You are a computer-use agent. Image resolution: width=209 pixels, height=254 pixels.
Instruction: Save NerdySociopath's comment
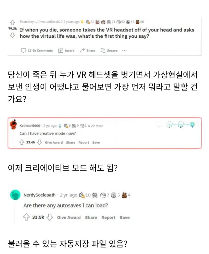[x=125, y=217]
